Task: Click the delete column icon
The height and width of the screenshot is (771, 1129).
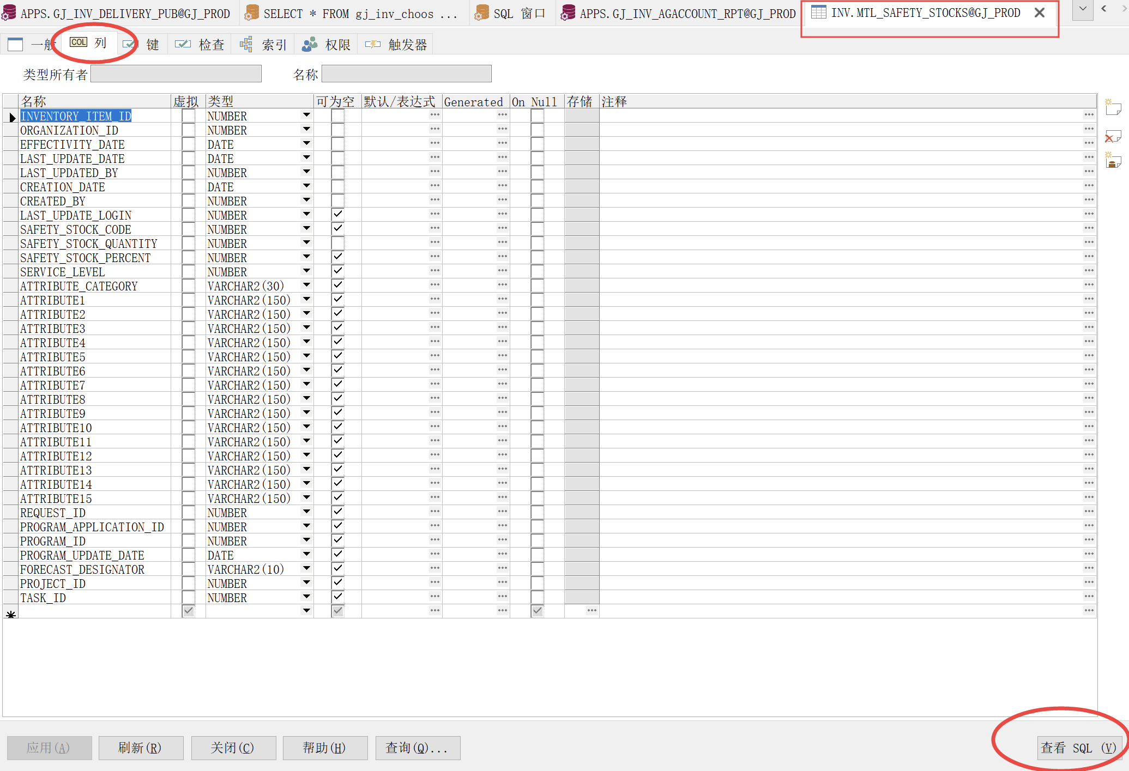Action: [x=1112, y=136]
